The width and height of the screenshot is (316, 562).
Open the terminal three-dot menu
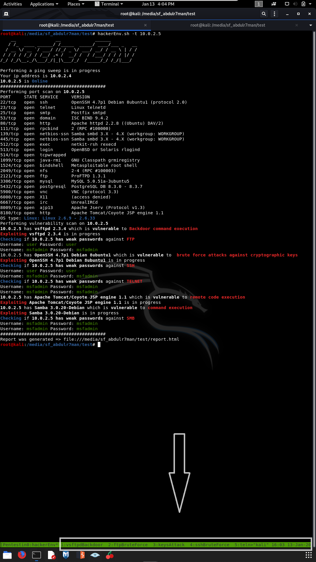274,14
